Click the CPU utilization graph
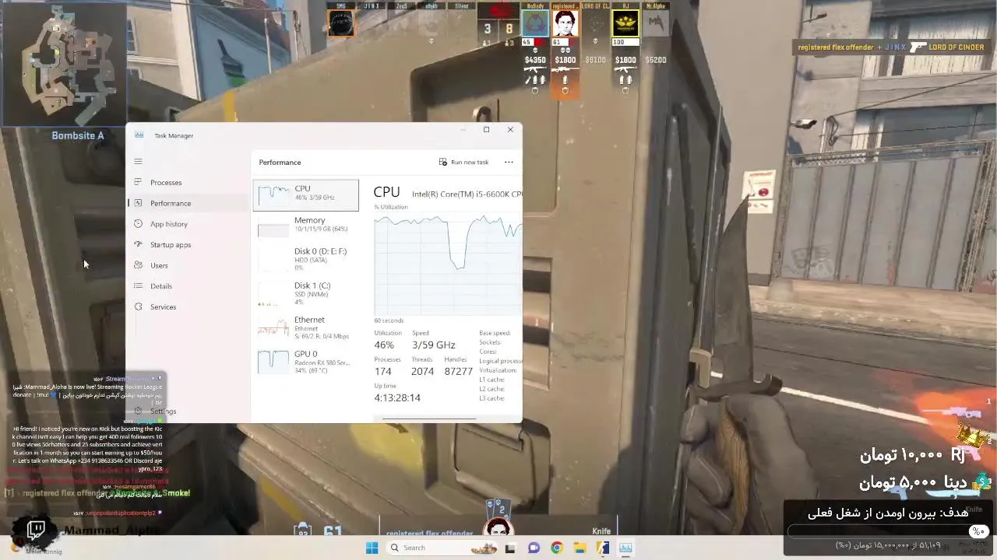This screenshot has height=560, width=997. [448, 264]
